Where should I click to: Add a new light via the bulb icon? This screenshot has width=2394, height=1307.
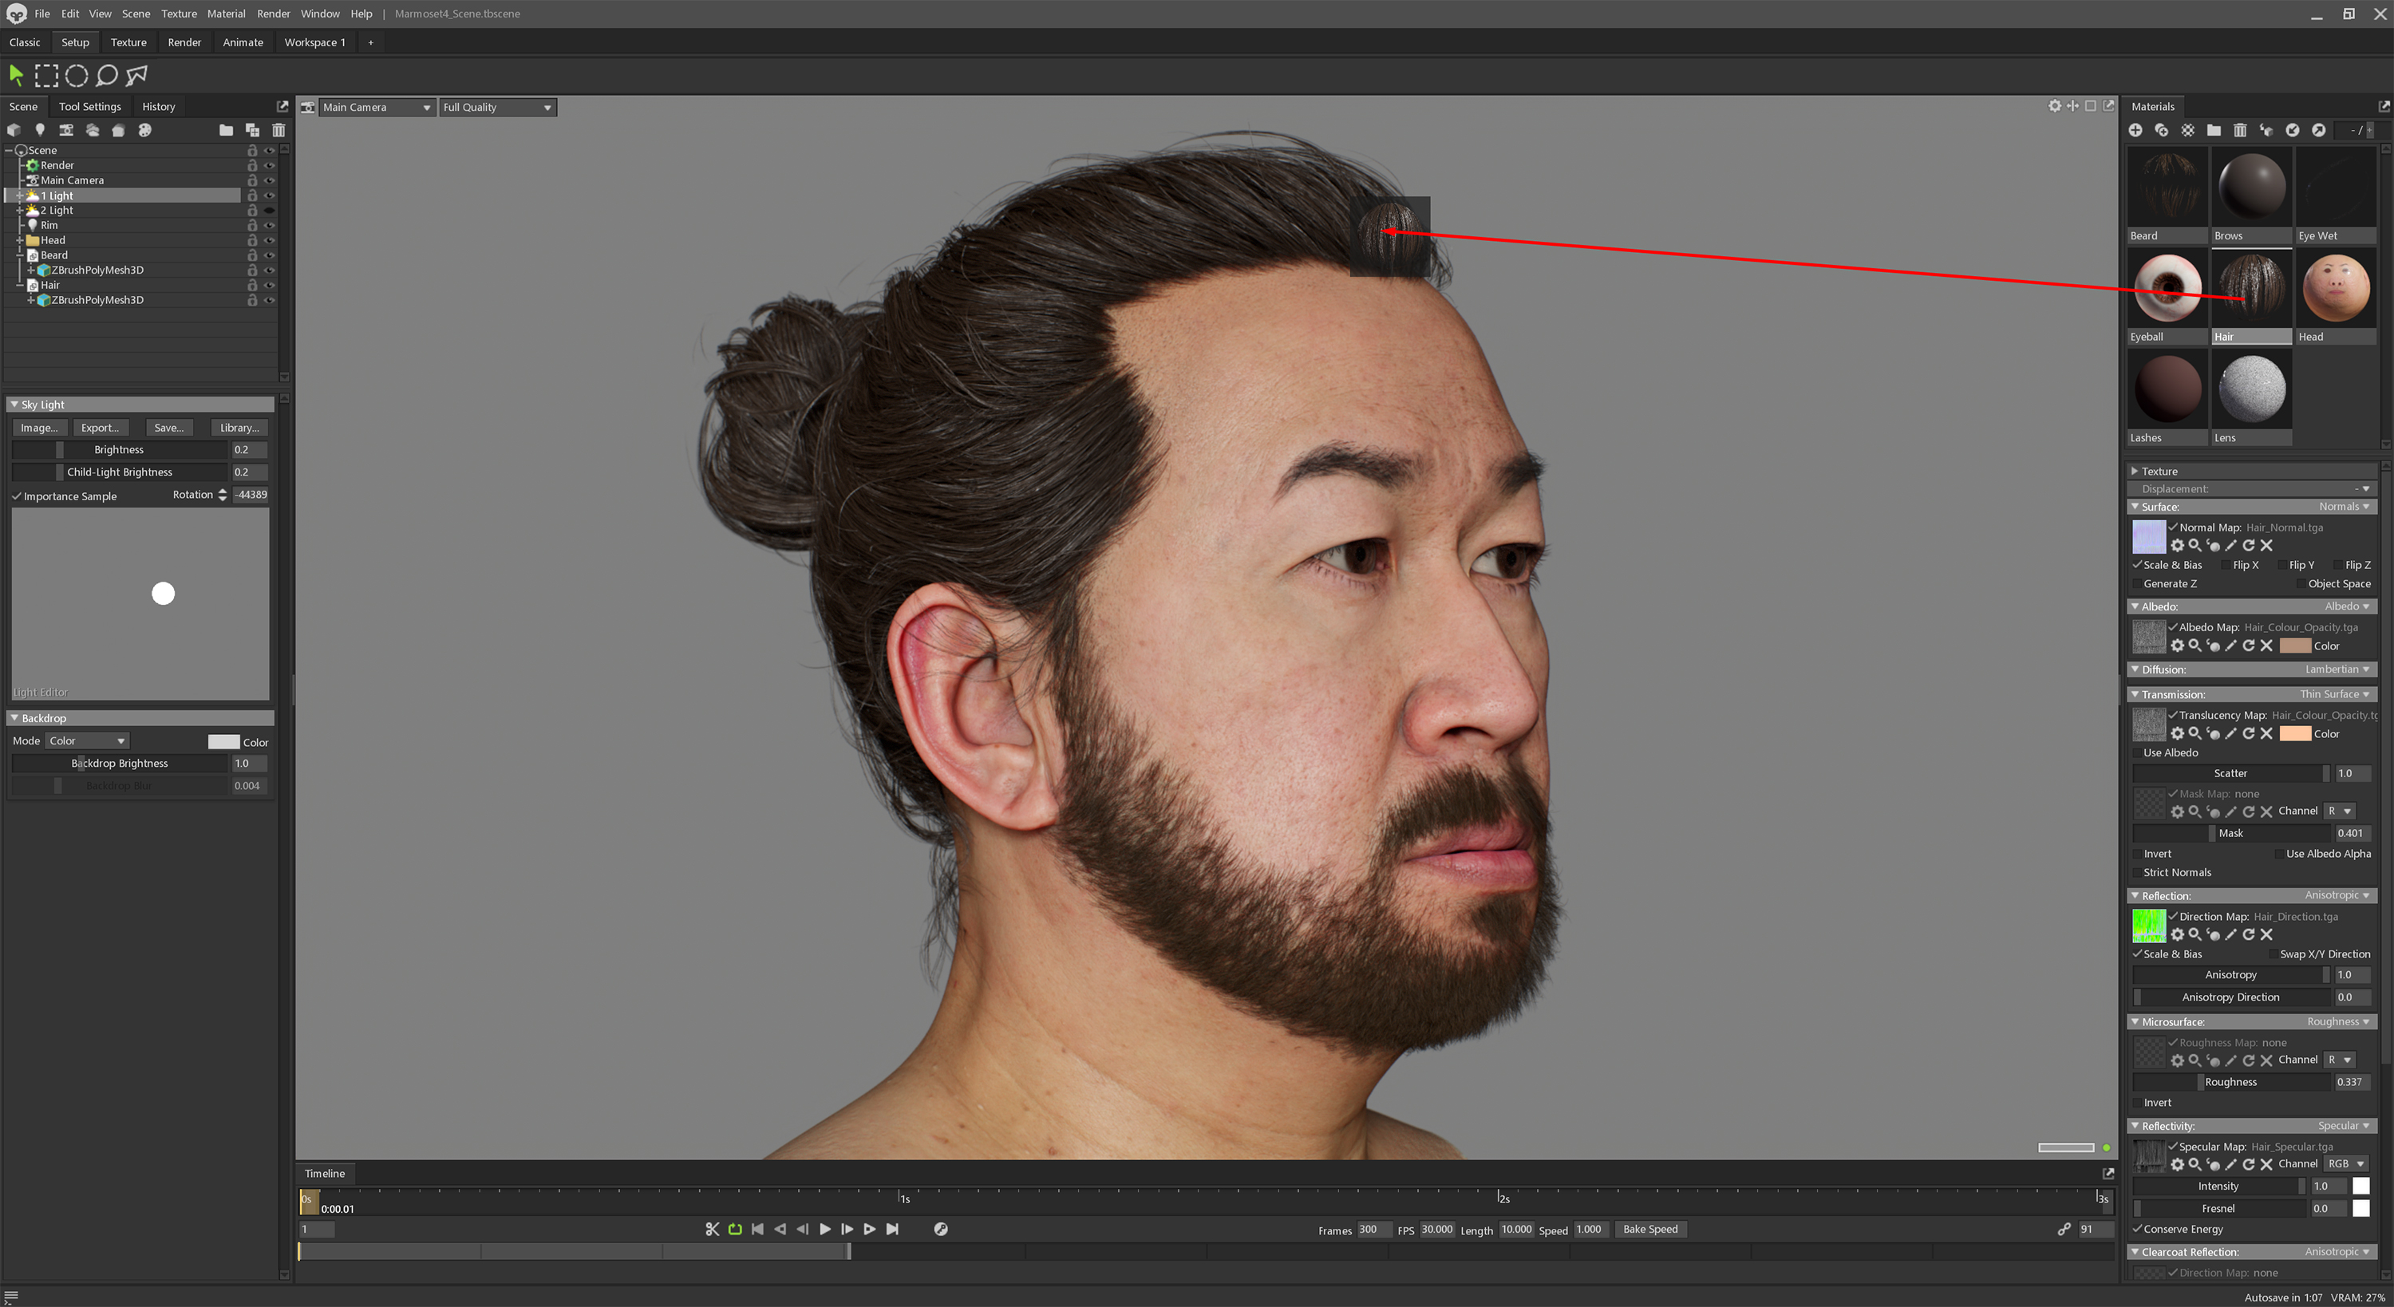point(40,130)
